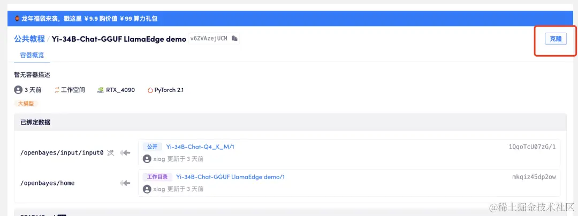Select the 大模型 tag
This screenshot has height=216, width=578.
click(26, 104)
